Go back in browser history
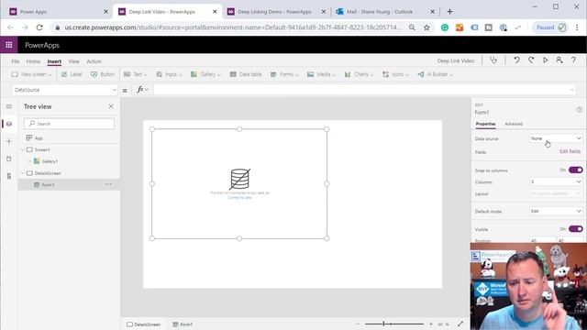Viewport: 587px width, 330px height. click(10, 27)
